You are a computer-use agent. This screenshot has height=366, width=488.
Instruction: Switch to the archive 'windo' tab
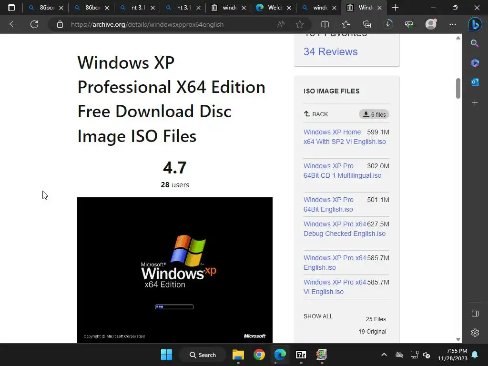229,8
